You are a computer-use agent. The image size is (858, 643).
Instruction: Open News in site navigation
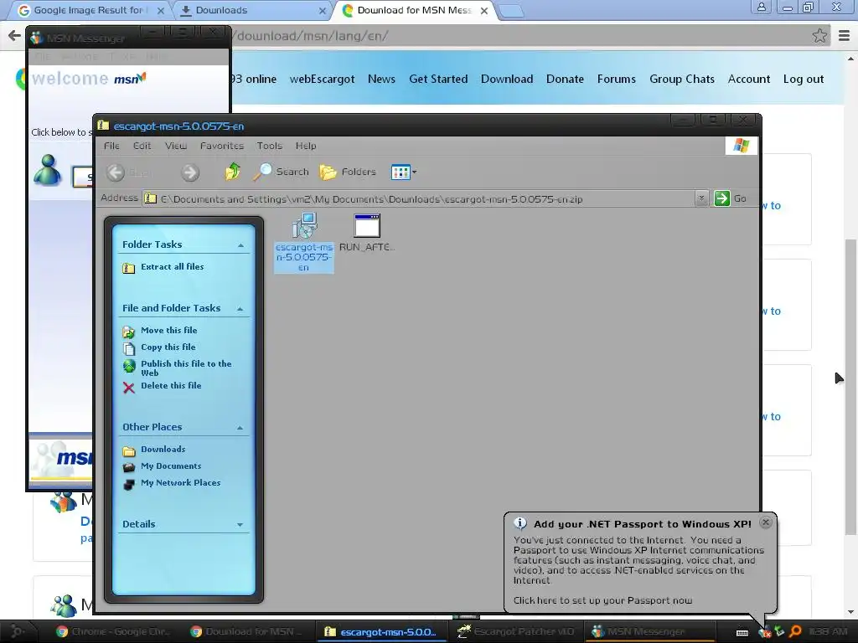(x=381, y=80)
